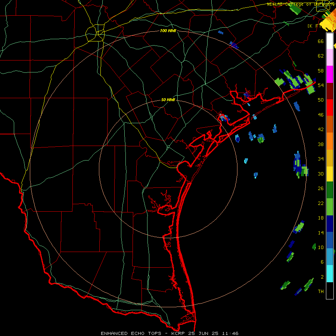Click the legend value "34"

tap(321, 159)
